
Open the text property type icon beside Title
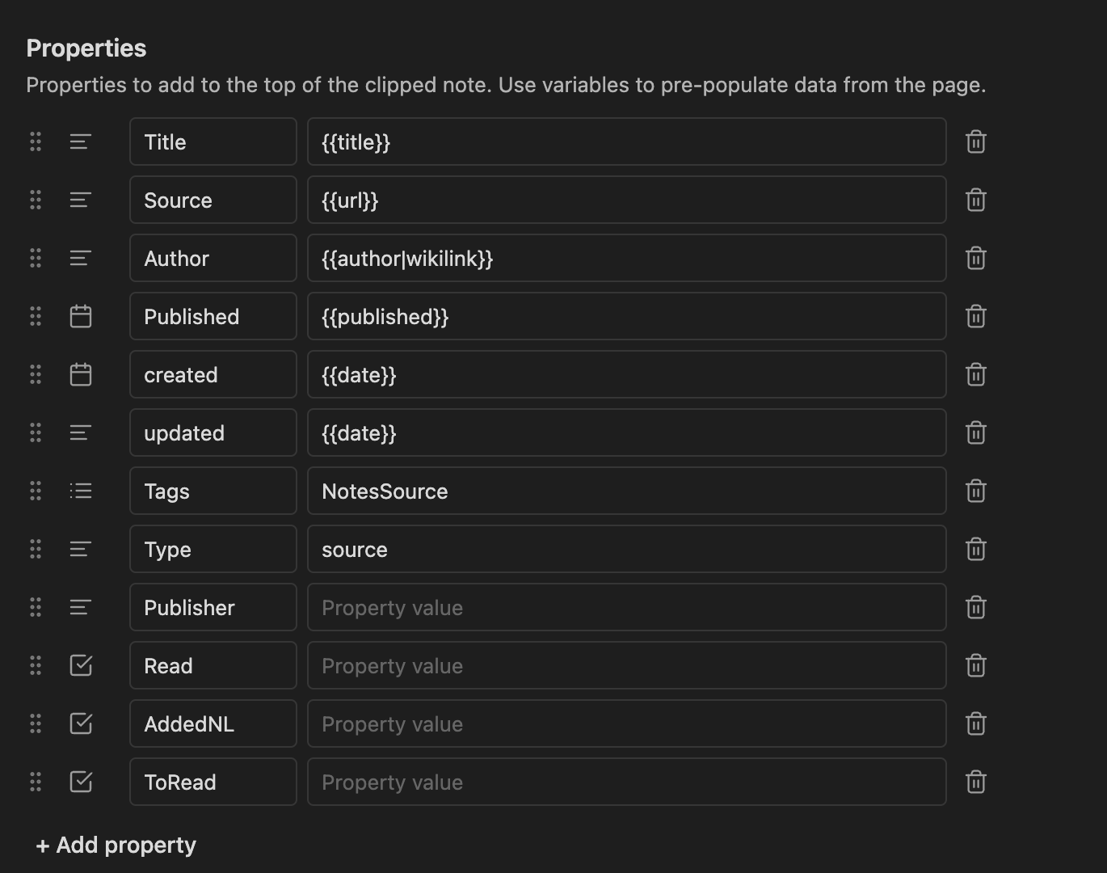80,141
